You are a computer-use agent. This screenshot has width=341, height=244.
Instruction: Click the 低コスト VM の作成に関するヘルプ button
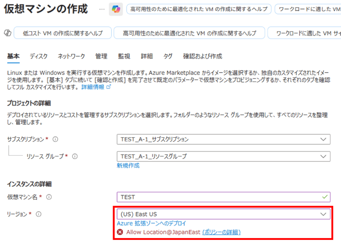[x=63, y=33]
